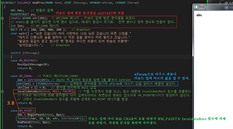Click the '날아갔습니다.' string line
This screenshot has height=129, width=233.
tap(30, 45)
